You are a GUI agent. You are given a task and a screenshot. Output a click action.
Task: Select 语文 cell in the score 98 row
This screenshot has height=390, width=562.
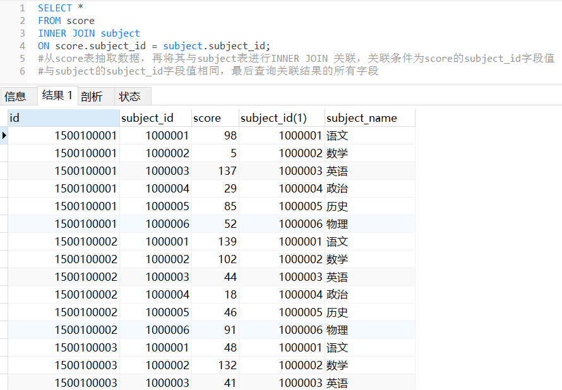click(x=370, y=136)
